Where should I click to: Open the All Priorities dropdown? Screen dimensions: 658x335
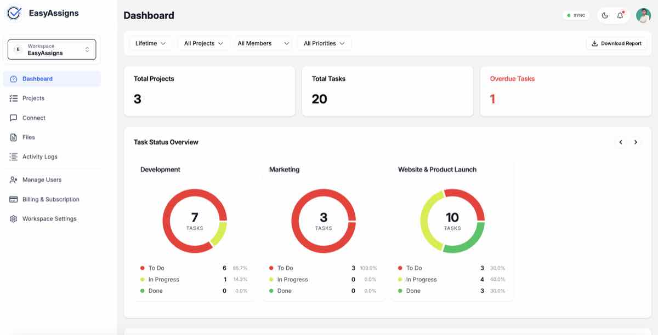click(324, 43)
